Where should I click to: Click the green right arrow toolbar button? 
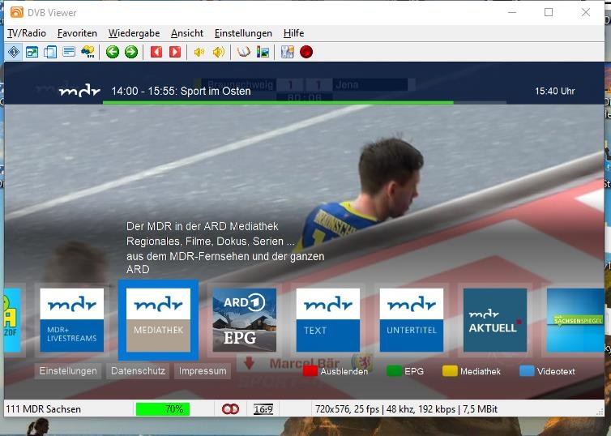[x=131, y=52]
